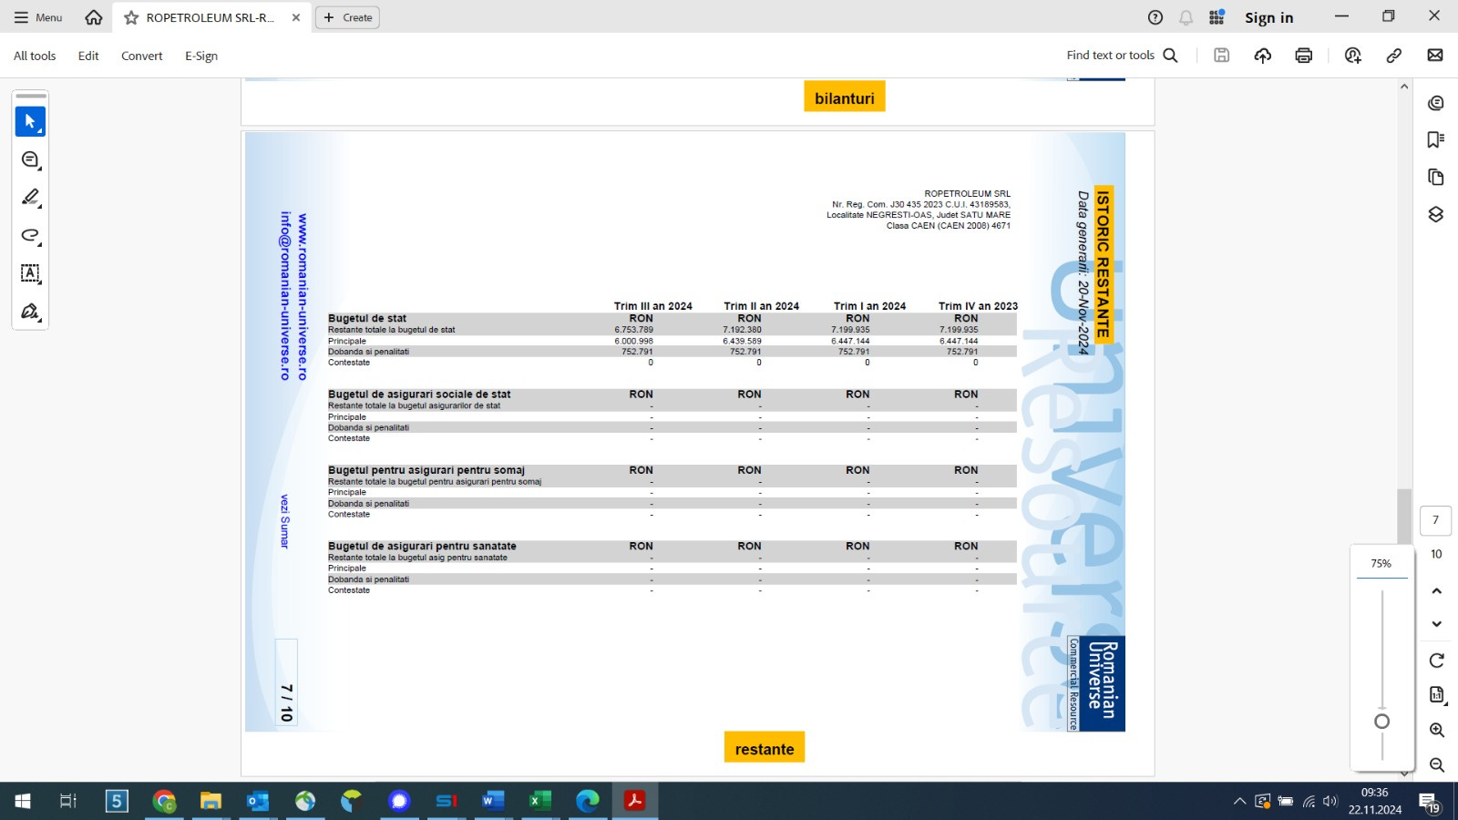Image resolution: width=1458 pixels, height=820 pixels.
Task: Open notifications bell icon
Action: coord(1186,17)
